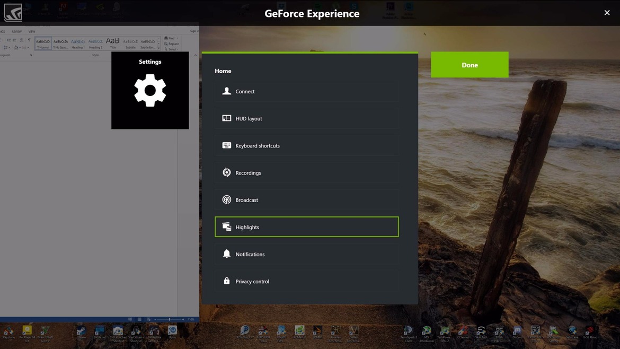620x349 pixels.
Task: Toggle paragraph marks in Word ribbon
Action: click(x=29, y=40)
